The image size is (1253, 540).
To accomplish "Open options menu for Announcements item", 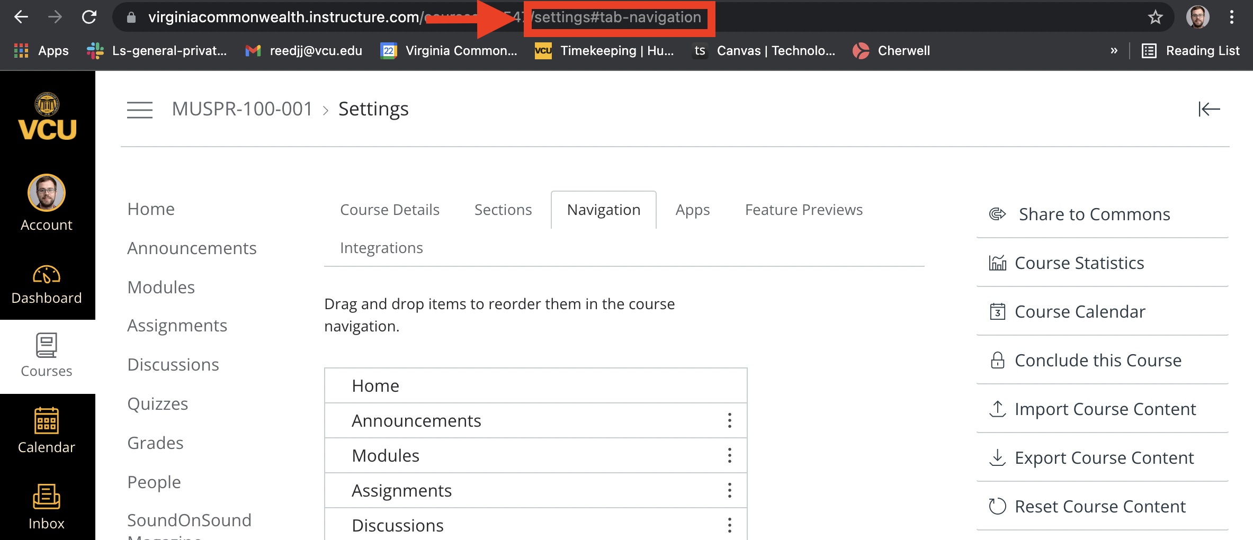I will pos(729,420).
